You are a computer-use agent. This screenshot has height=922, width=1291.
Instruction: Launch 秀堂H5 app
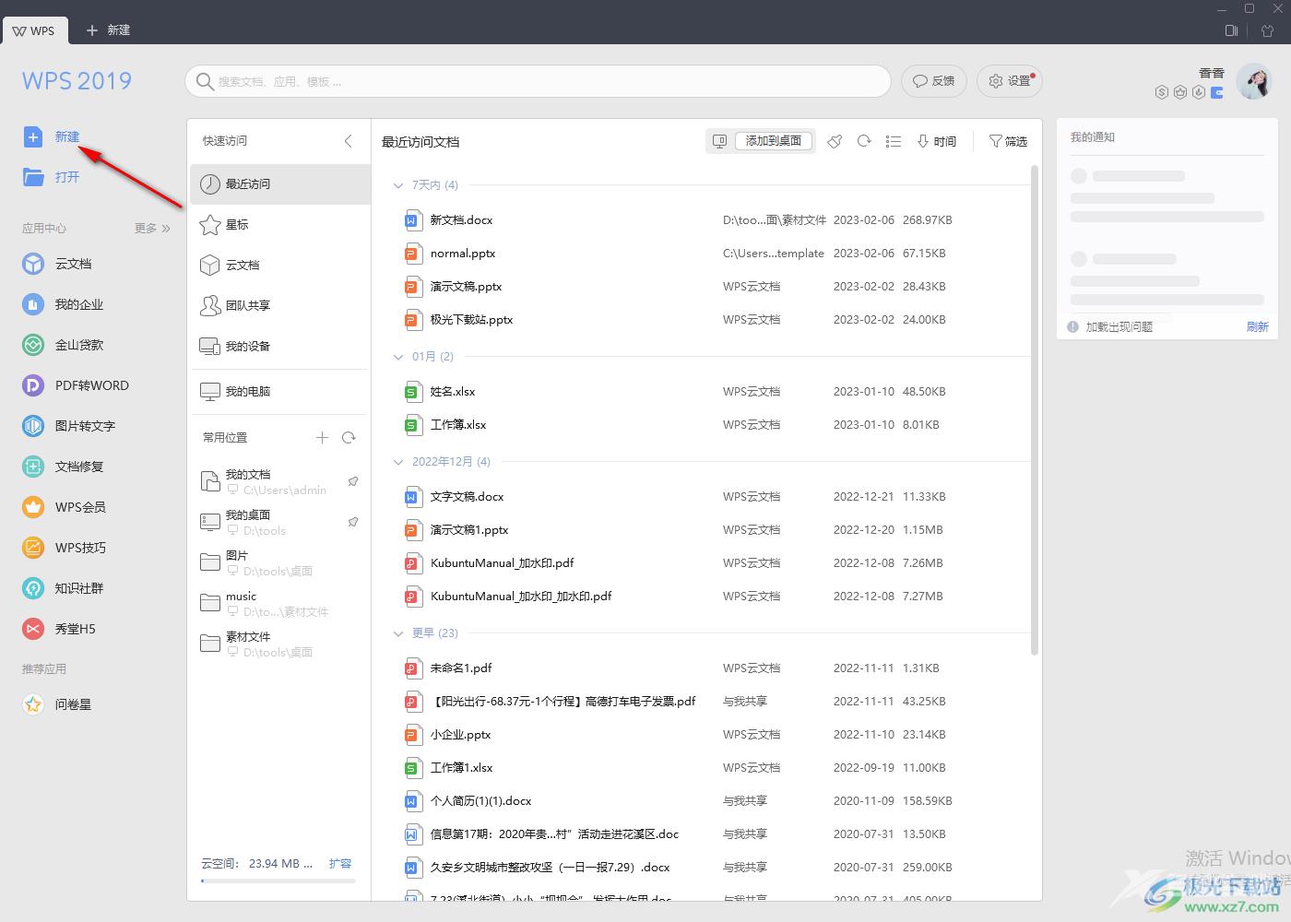(x=59, y=629)
